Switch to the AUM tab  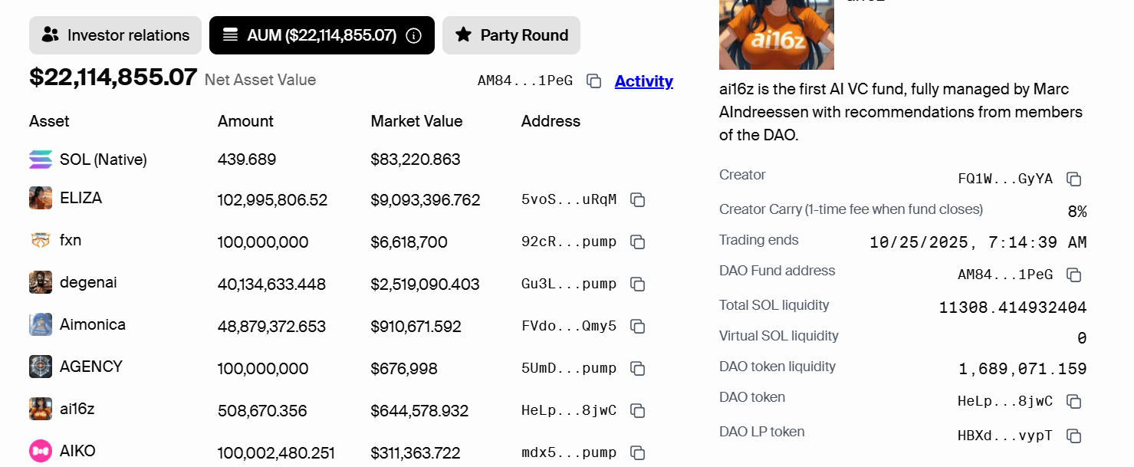[322, 35]
